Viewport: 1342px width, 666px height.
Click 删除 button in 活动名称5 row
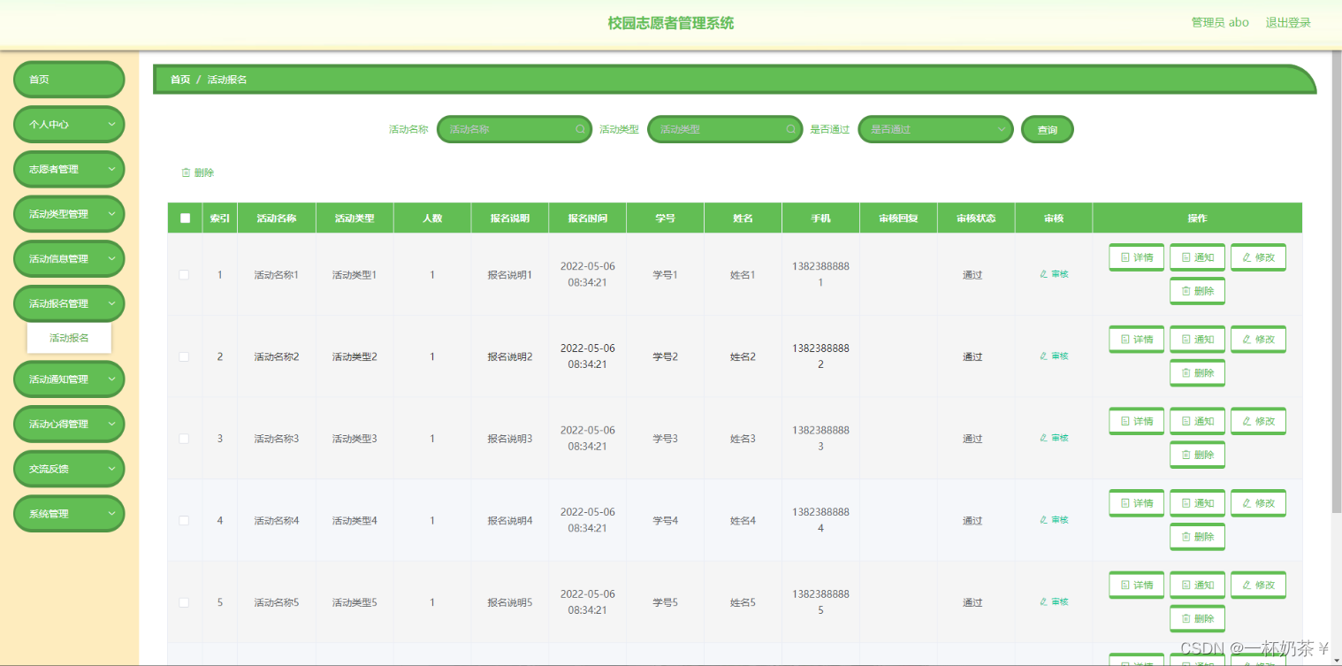pyautogui.click(x=1198, y=618)
